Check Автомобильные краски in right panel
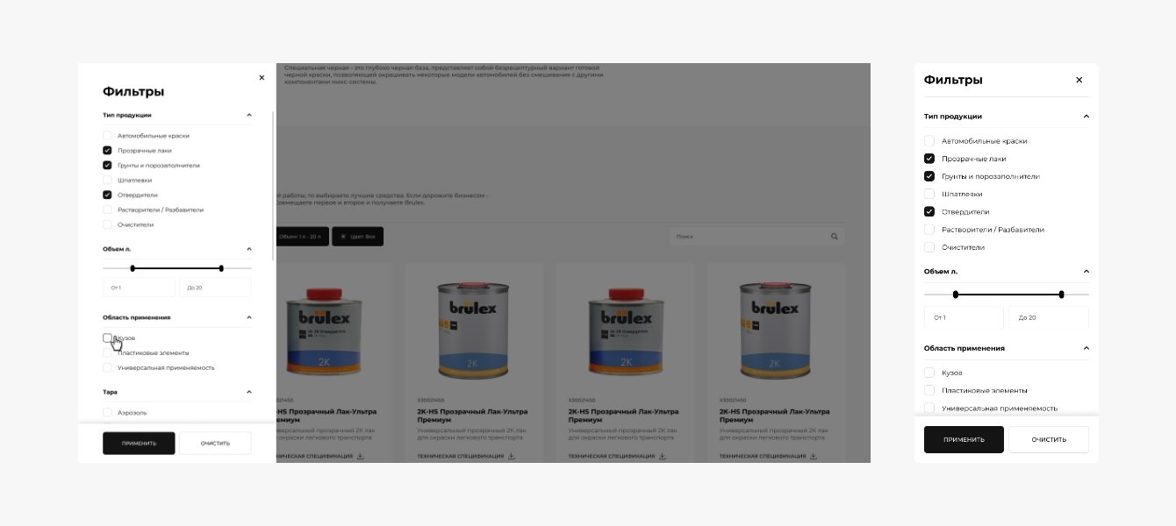1176x526 pixels. pos(929,140)
